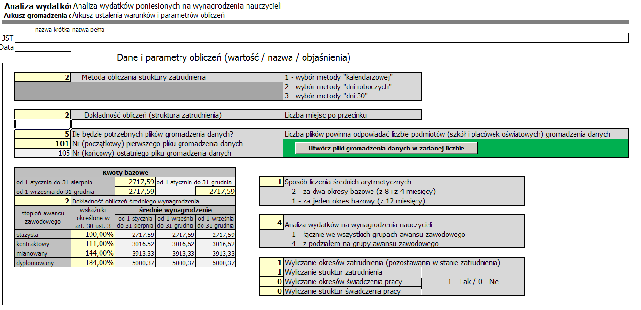Click the 'nazwa krótka' column label

point(53,29)
